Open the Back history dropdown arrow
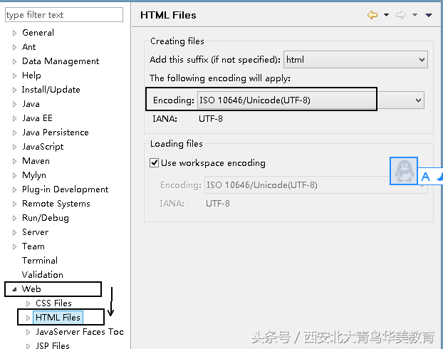This screenshot has width=443, height=349. [386, 15]
